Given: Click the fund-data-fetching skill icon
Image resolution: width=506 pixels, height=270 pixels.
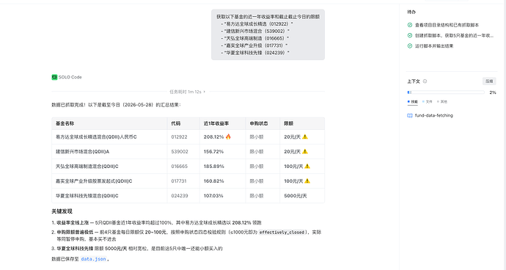Looking at the screenshot, I should point(410,116).
